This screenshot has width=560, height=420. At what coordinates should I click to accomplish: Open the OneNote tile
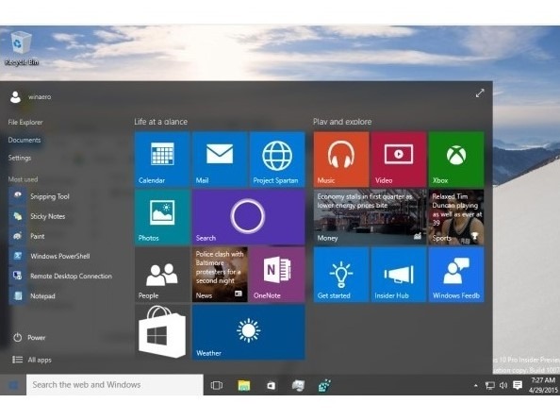277,275
